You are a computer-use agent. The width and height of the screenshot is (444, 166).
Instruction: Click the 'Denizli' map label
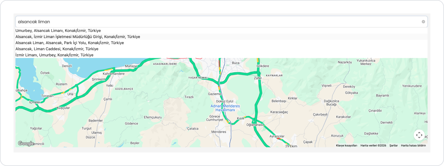67,66
